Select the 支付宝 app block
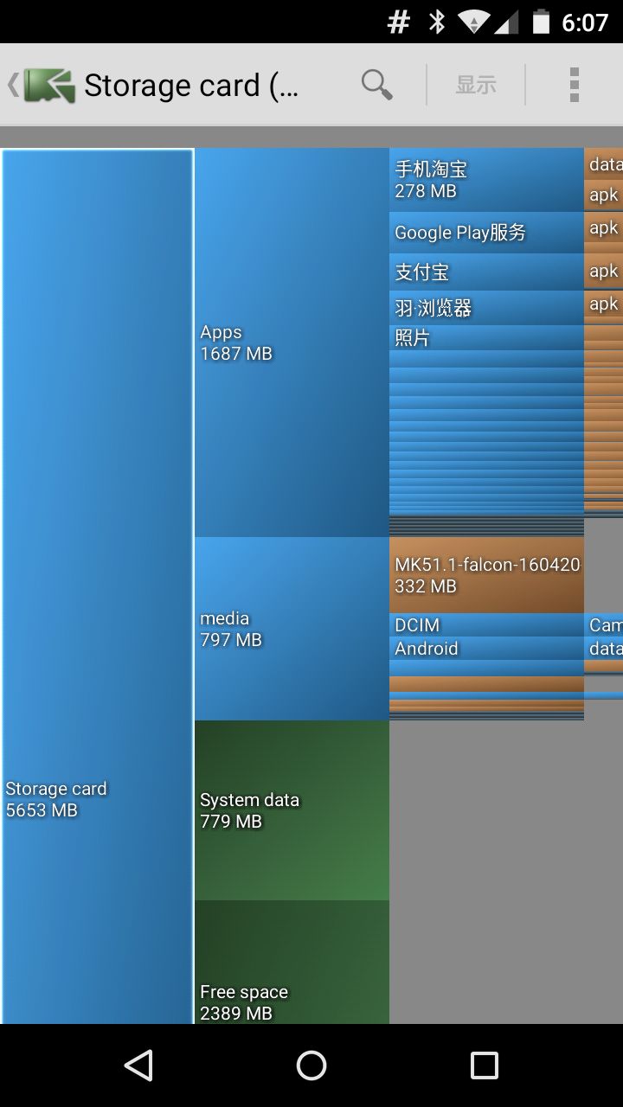Image resolution: width=623 pixels, height=1107 pixels. (x=486, y=272)
